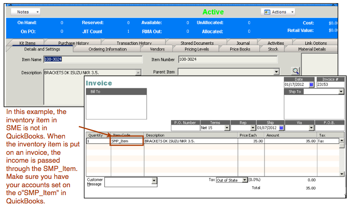Click the invoice list scroll down arrow
The height and width of the screenshot is (209, 347).
click(x=342, y=174)
